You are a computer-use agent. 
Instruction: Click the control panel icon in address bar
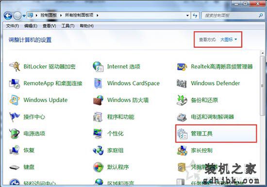[x=30, y=16]
